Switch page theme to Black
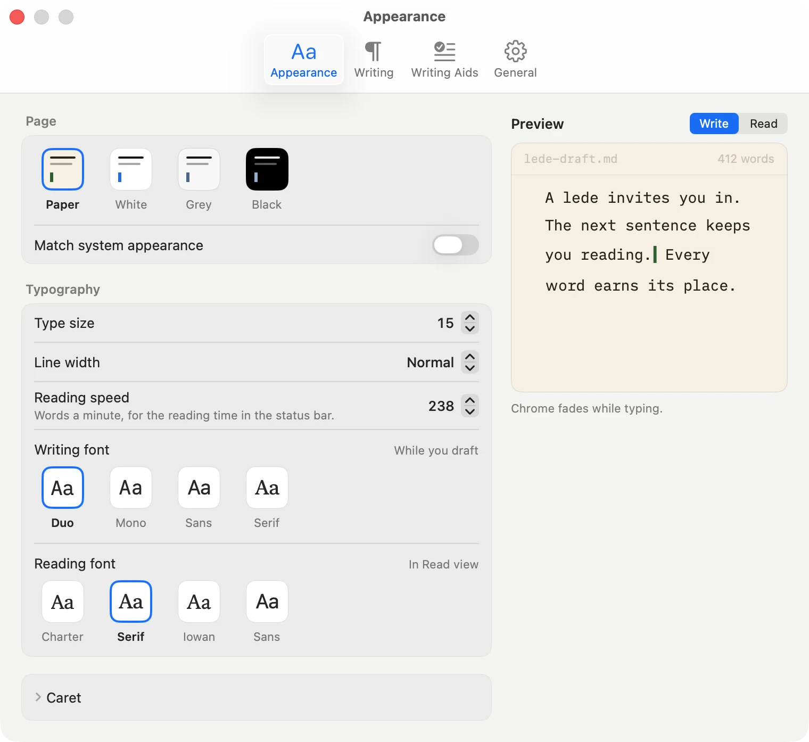 pos(267,169)
